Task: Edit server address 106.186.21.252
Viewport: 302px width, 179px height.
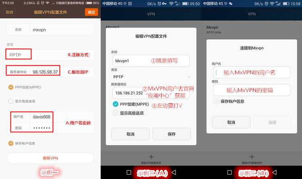Action: pyautogui.click(x=151, y=93)
